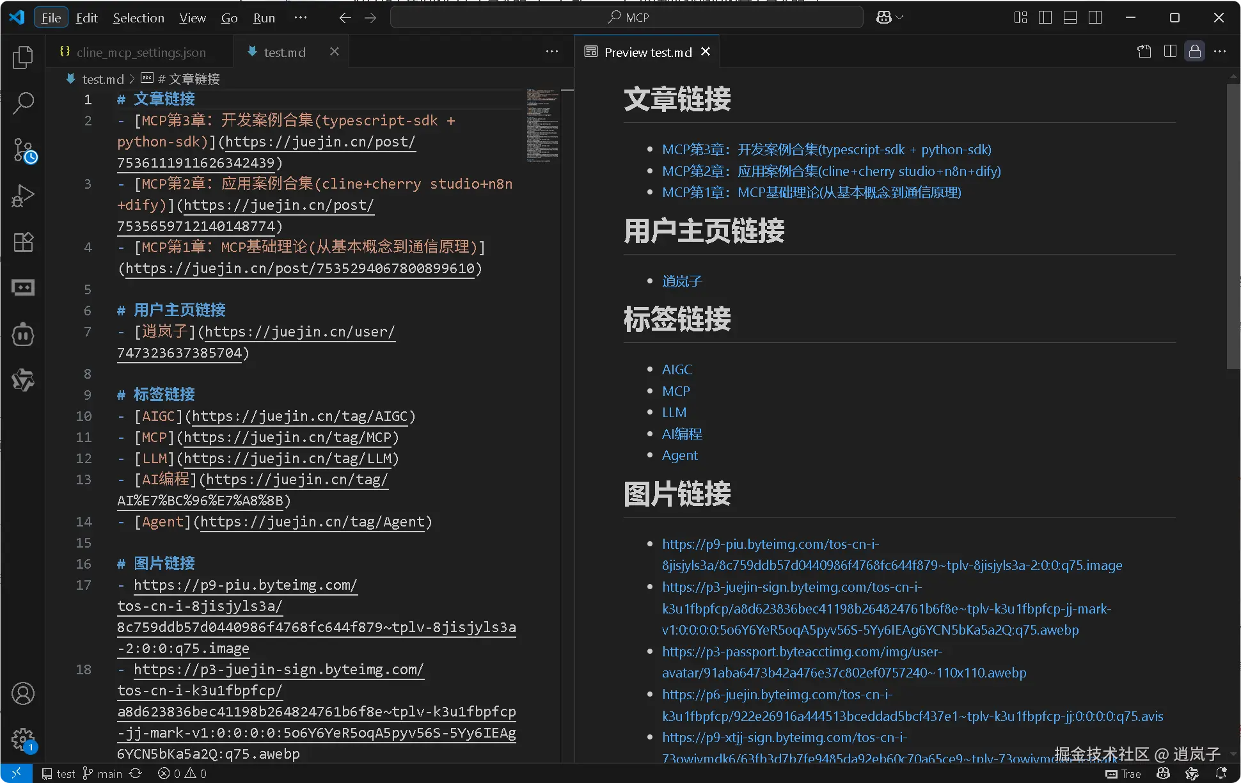This screenshot has height=783, width=1241.
Task: Open the Selection menu
Action: pos(138,18)
